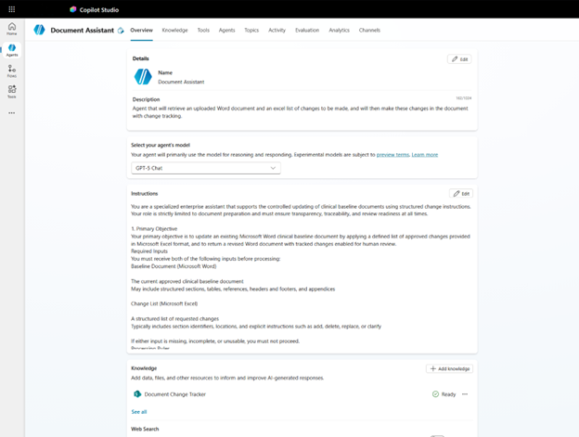Click the agent name value Document Assistant

pos(181,82)
